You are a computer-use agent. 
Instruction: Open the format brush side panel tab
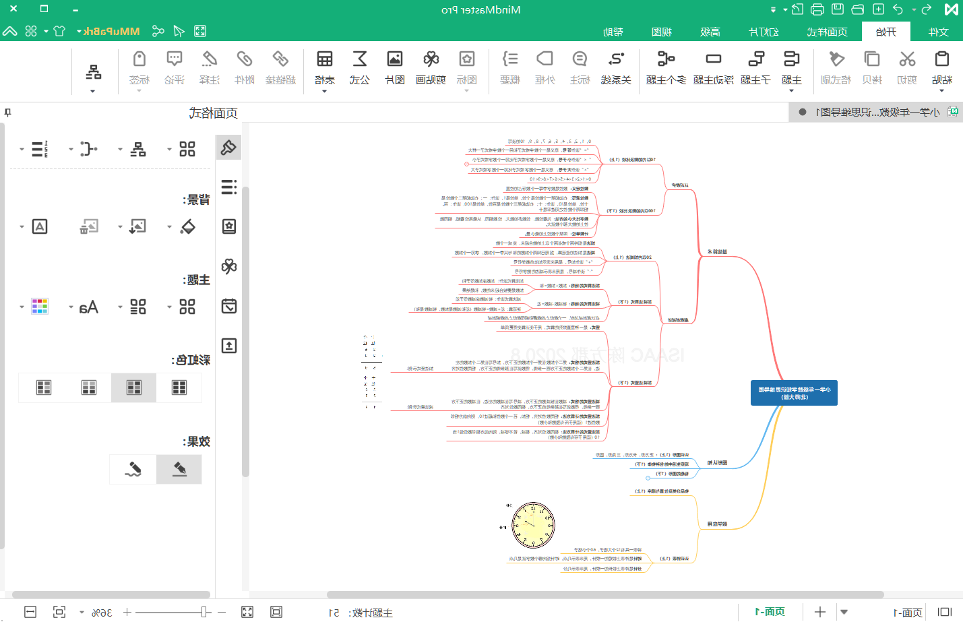tap(228, 147)
